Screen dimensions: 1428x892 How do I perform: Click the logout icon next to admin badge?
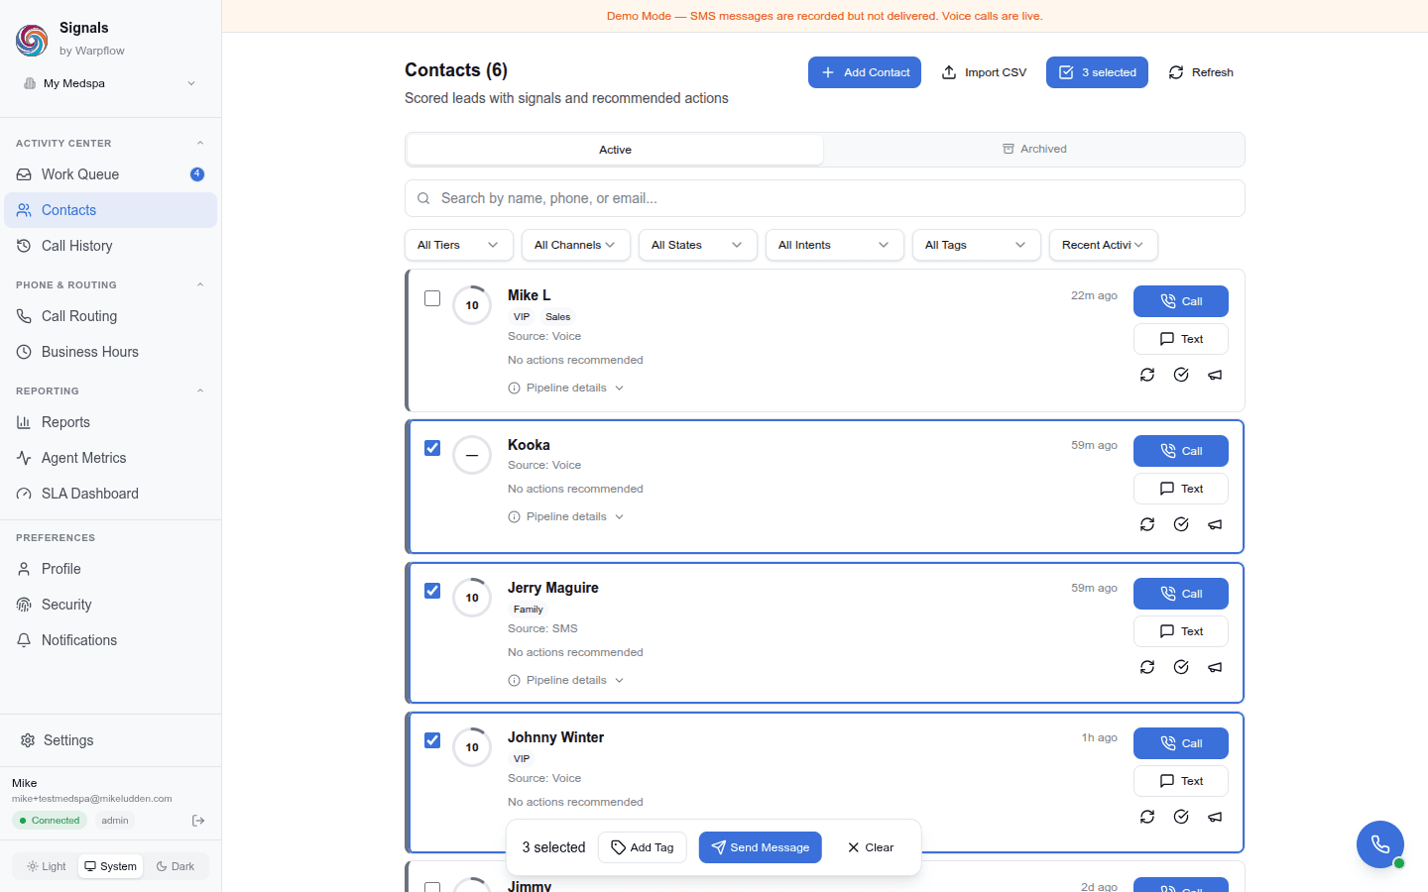pyautogui.click(x=198, y=820)
